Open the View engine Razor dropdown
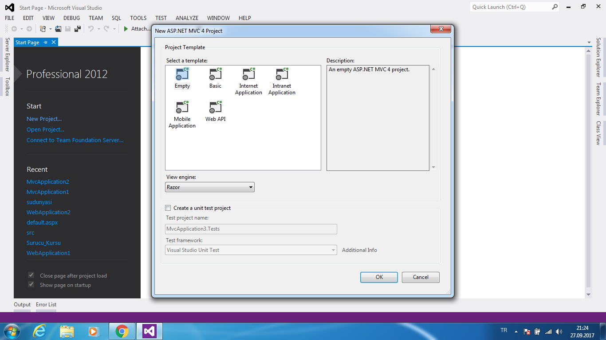This screenshot has width=606, height=340. coord(210,187)
